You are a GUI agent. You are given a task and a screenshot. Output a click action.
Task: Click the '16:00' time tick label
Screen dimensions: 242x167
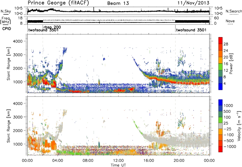coord(149,161)
